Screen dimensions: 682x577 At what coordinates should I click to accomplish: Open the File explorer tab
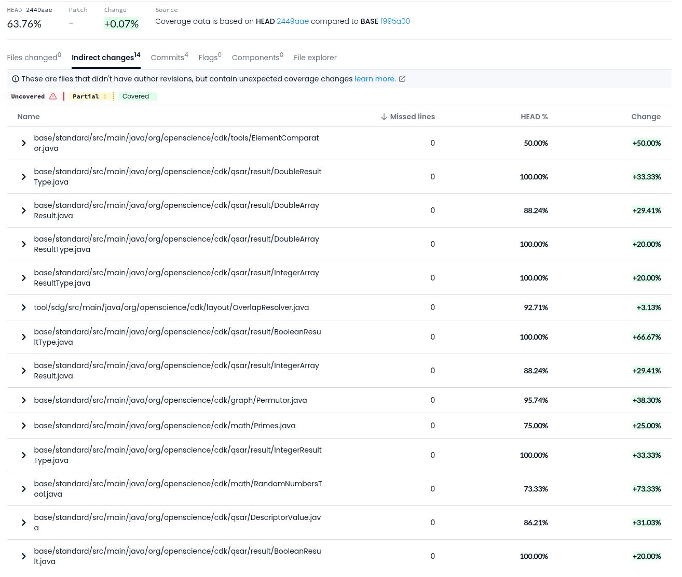tap(315, 58)
